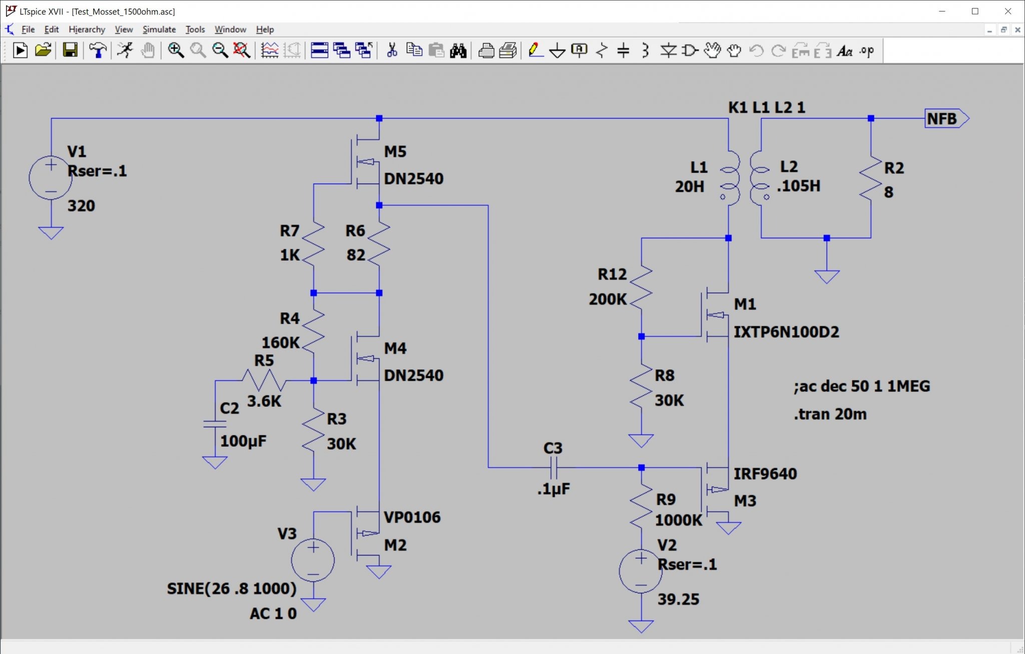Save the schematic with the floppy disk icon
Image resolution: width=1025 pixels, height=654 pixels.
70,51
